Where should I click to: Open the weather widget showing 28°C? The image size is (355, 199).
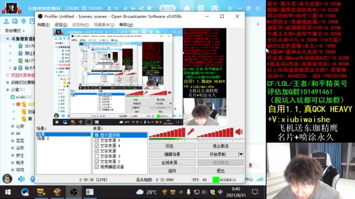147,192
